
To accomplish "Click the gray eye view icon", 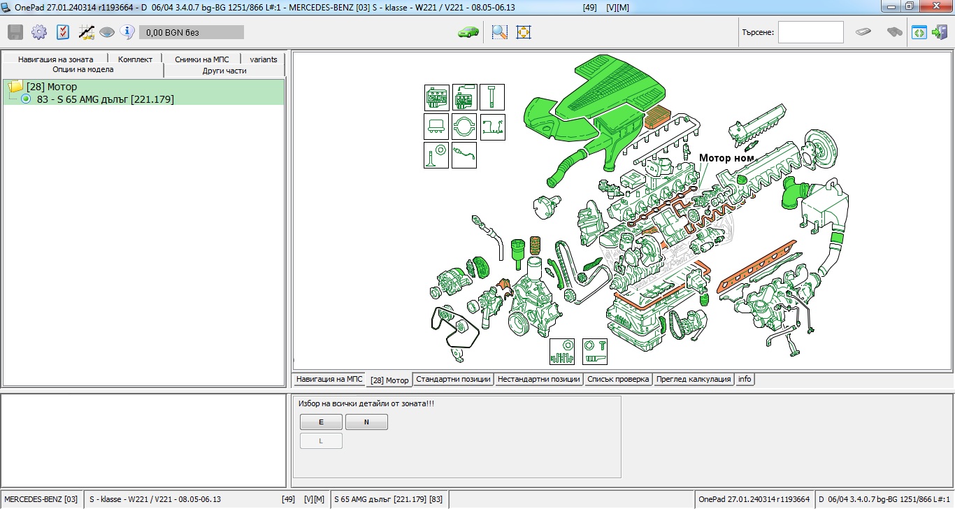I will pos(106,32).
